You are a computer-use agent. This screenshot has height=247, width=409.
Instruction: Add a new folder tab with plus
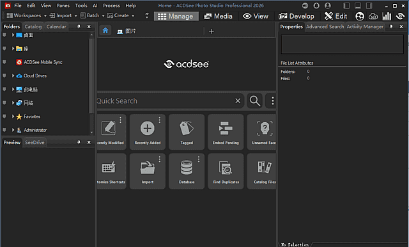click(x=212, y=31)
